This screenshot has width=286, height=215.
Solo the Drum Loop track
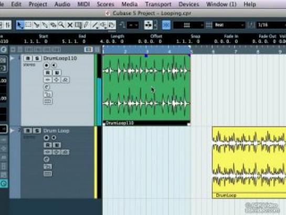click(37, 131)
